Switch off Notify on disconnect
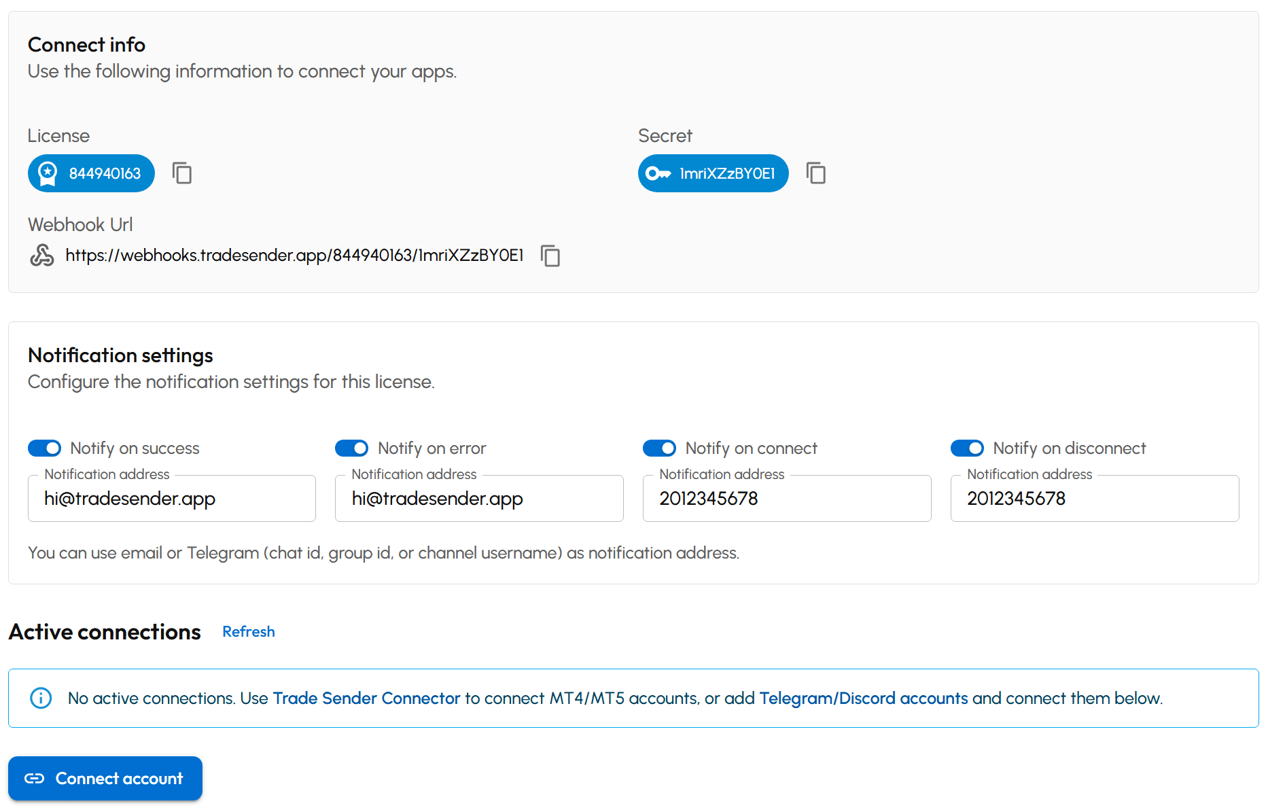The image size is (1268, 812). (x=967, y=448)
